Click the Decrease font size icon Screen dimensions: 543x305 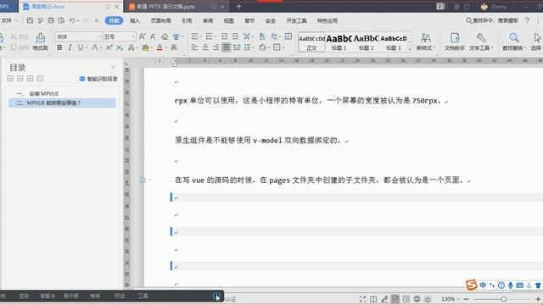click(153, 36)
